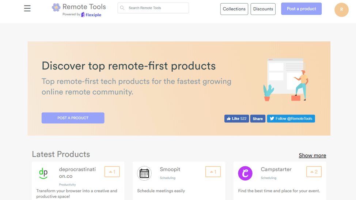Click the Facebook Share button
Screen dimensions: 356x200
(x=258, y=118)
